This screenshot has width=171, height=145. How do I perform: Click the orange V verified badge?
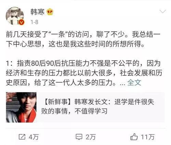21,22
